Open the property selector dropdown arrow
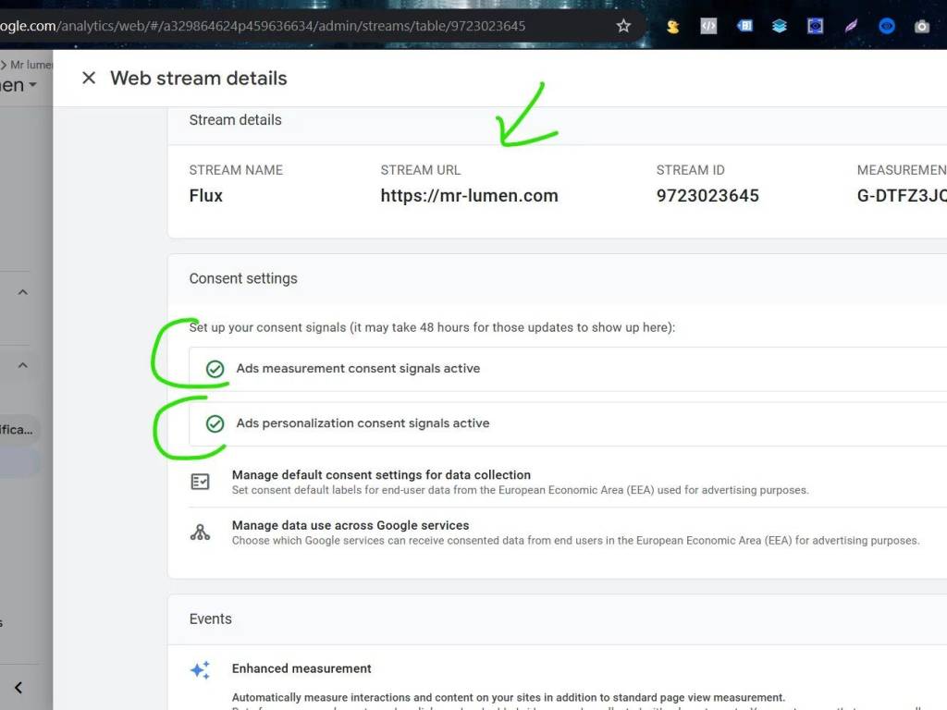The image size is (947, 710). click(32, 85)
